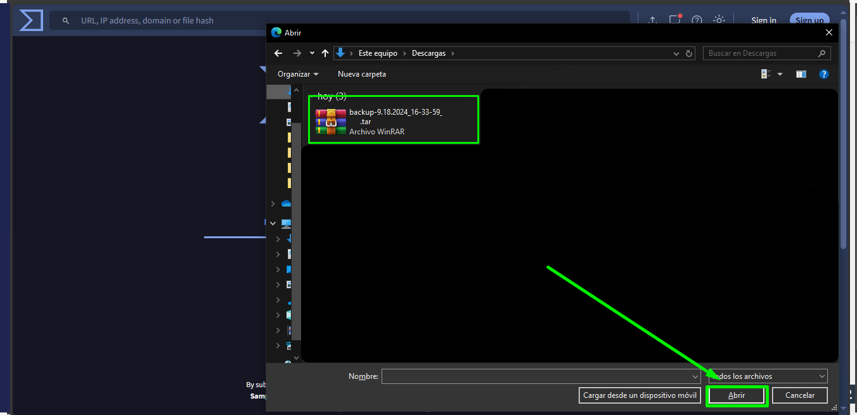Open the help question mark in the file dialog

(823, 74)
